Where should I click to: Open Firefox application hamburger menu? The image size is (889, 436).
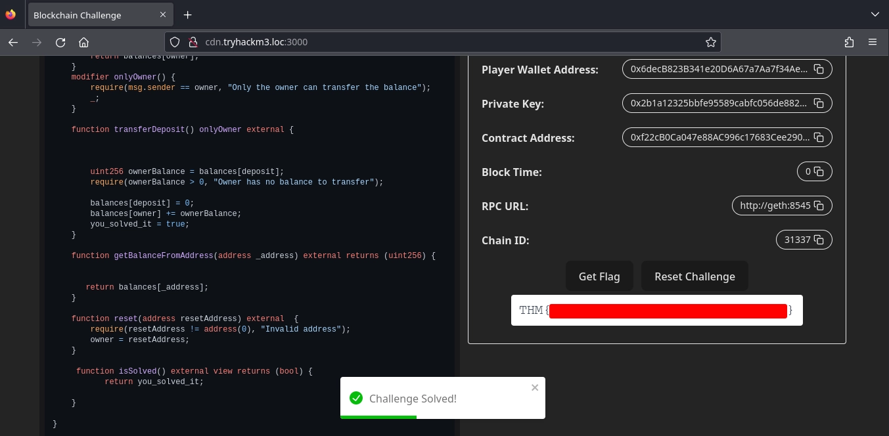(873, 42)
